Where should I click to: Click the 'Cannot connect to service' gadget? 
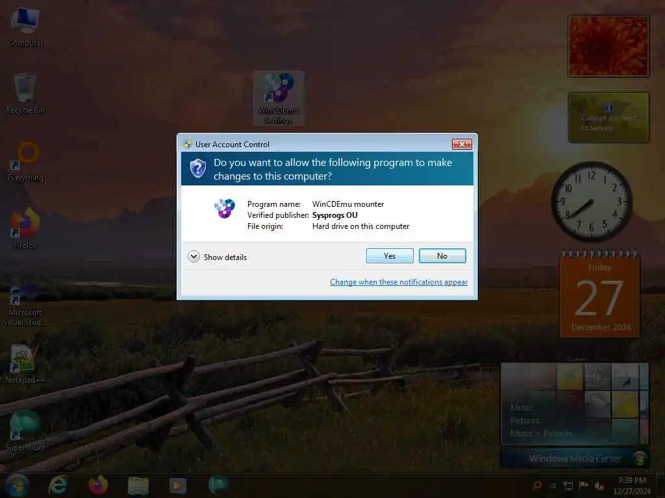[x=608, y=118]
